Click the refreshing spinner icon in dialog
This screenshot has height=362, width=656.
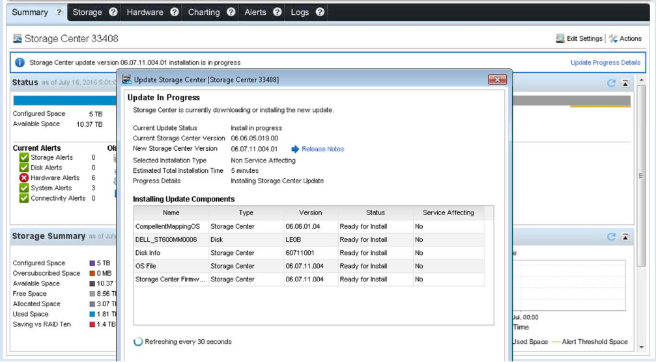138,342
